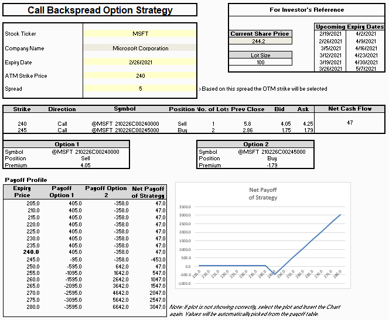Click the italic note about inserting the chart
The height and width of the screenshot is (320, 389).
[254, 310]
